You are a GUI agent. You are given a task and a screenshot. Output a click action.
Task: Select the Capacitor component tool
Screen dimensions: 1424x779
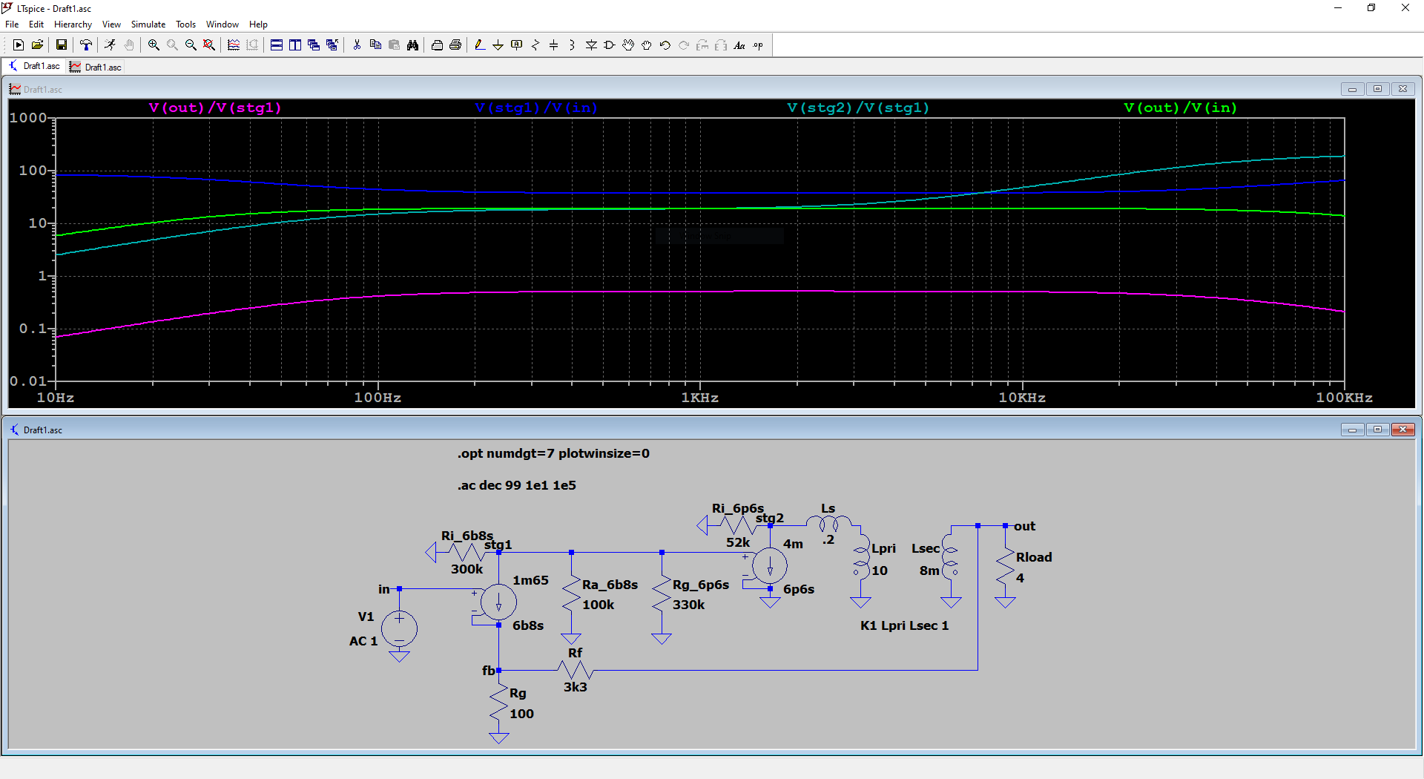553,45
